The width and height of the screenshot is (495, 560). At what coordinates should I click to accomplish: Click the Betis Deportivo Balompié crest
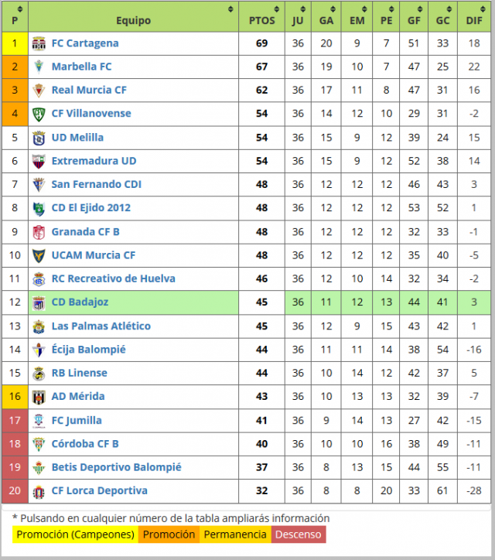tap(39, 467)
